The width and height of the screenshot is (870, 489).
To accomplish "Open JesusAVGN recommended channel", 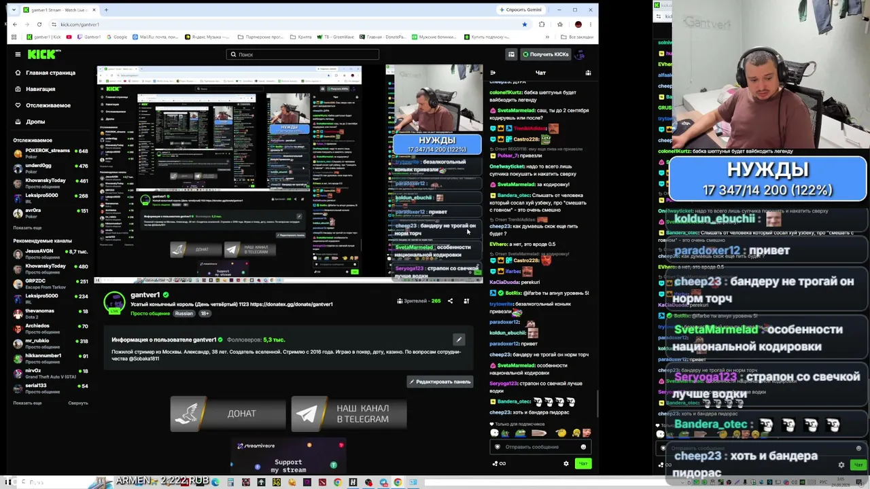I will click(50, 253).
